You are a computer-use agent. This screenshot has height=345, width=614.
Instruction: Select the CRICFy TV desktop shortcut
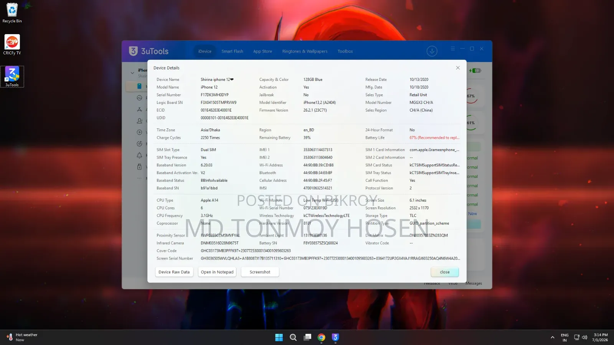click(12, 45)
